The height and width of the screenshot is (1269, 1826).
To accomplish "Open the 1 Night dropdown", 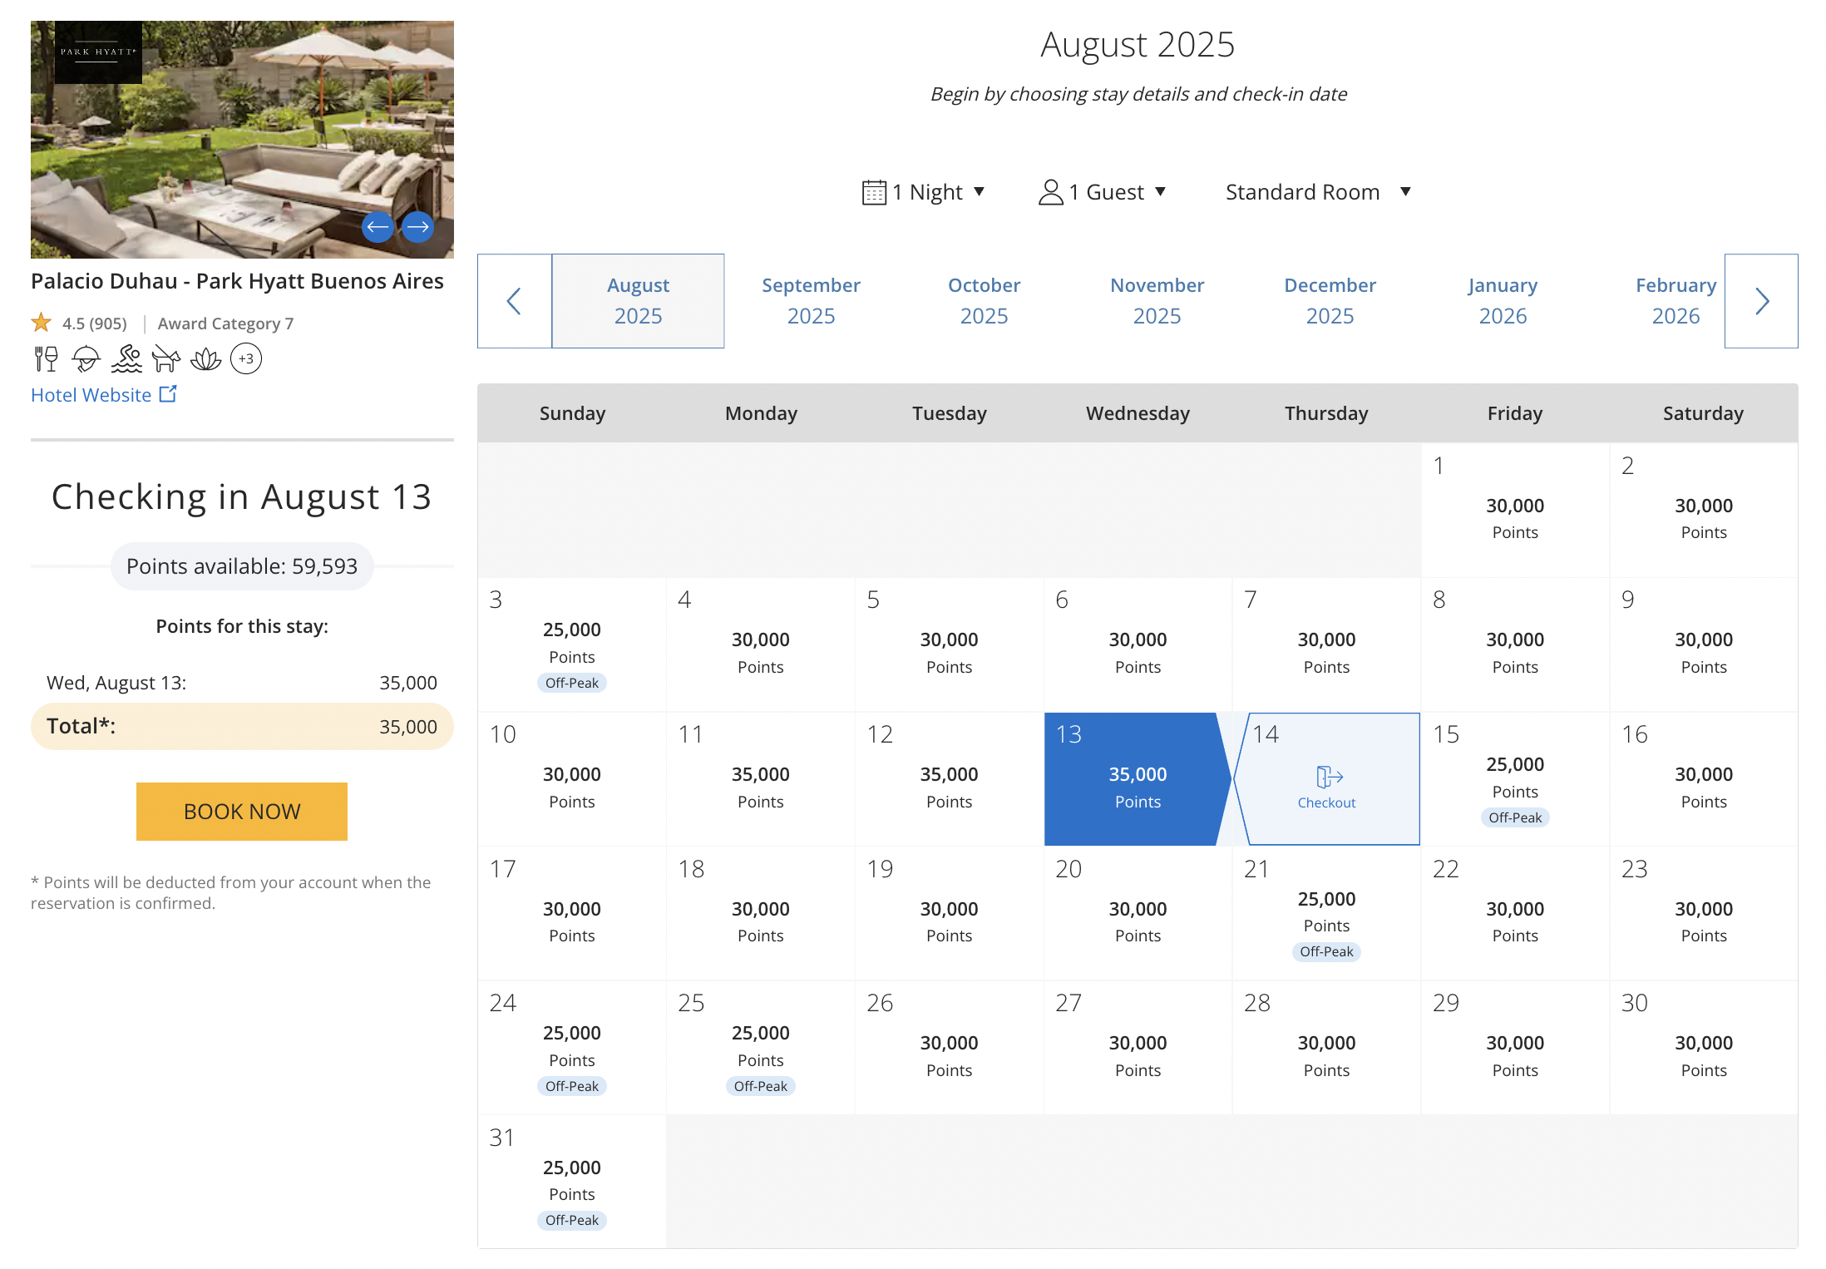I will (x=924, y=192).
